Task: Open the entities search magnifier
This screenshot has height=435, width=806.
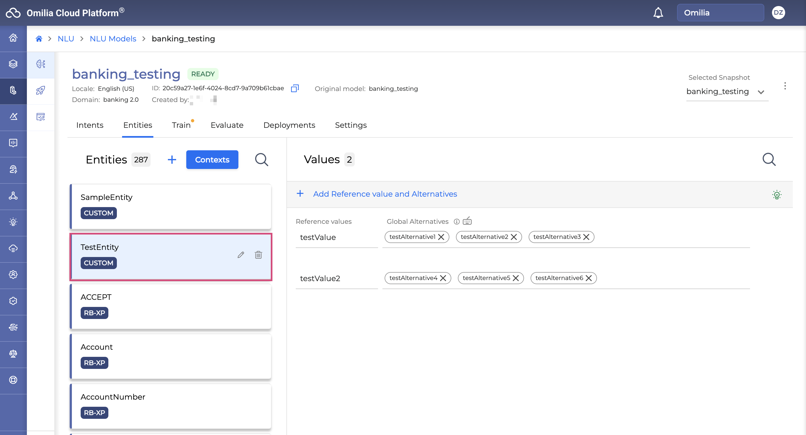Action: click(x=261, y=159)
